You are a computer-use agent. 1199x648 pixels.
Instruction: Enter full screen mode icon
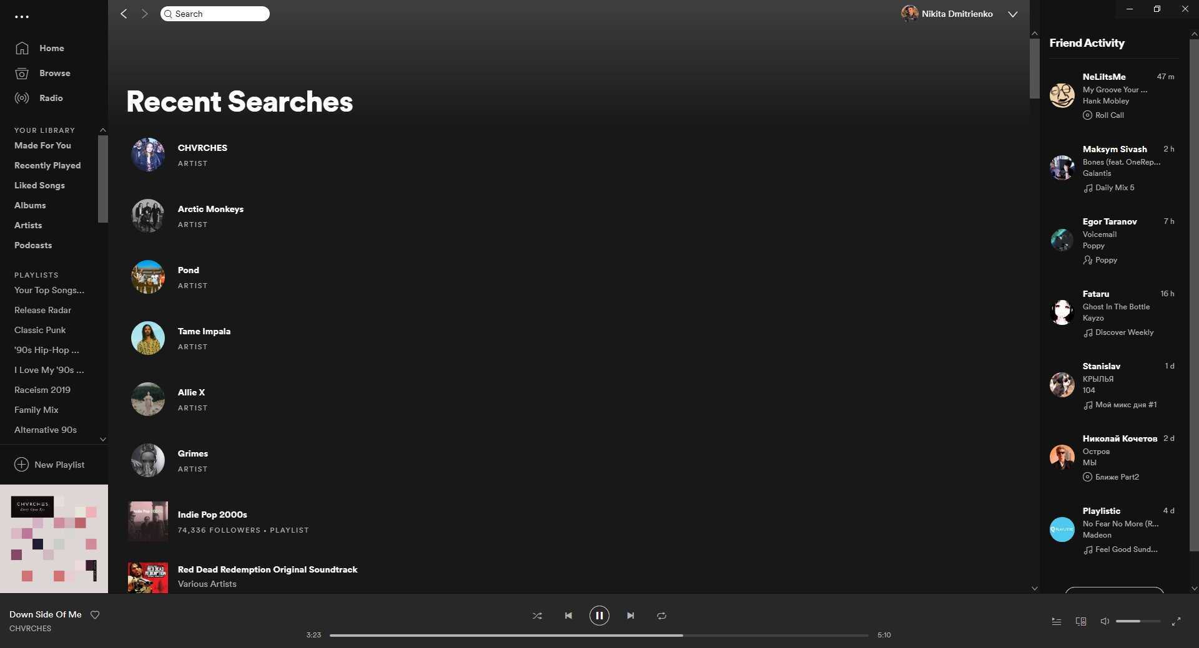pyautogui.click(x=1176, y=621)
